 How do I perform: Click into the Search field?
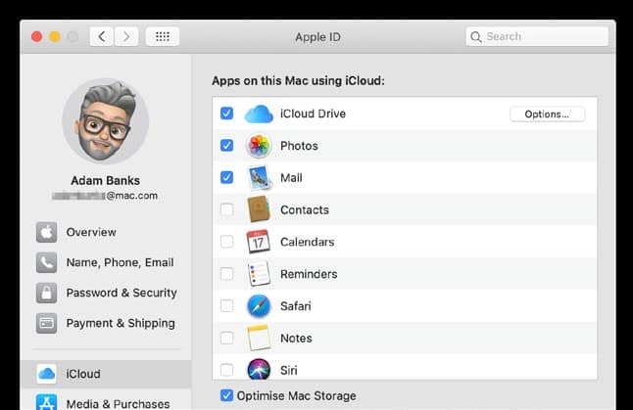point(537,36)
